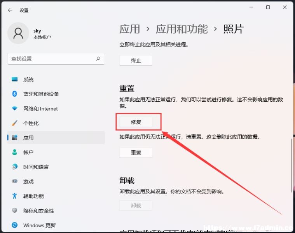Focus the 查找设置 search field

(56, 59)
